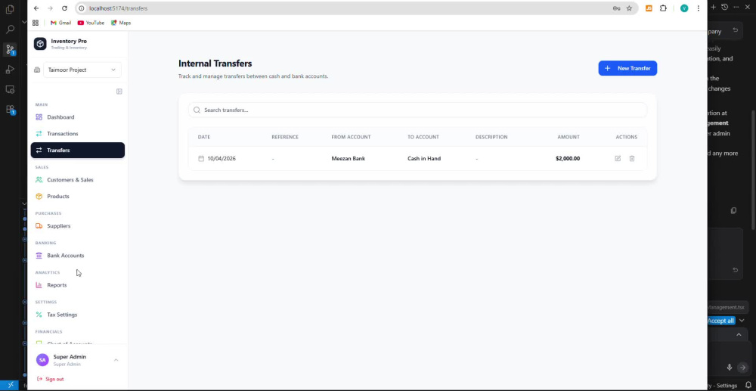Screen dimensions: 756x391
Task: Open the browser profile avatar V
Action: pos(684,8)
